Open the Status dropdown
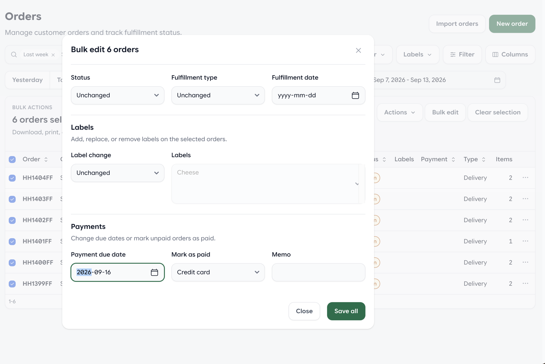 click(118, 96)
